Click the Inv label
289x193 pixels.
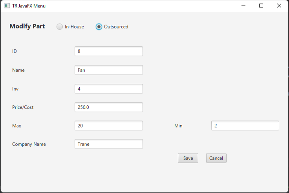click(15, 89)
